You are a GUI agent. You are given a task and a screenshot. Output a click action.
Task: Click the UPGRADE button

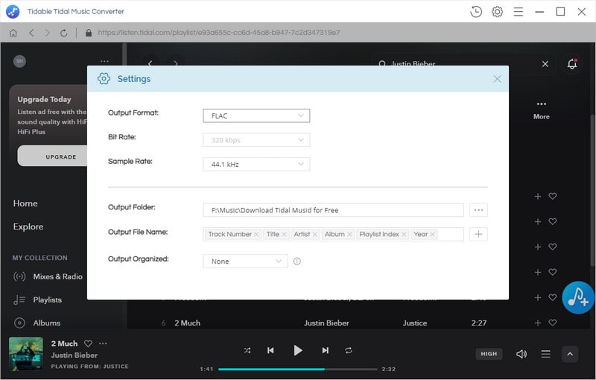(x=52, y=156)
